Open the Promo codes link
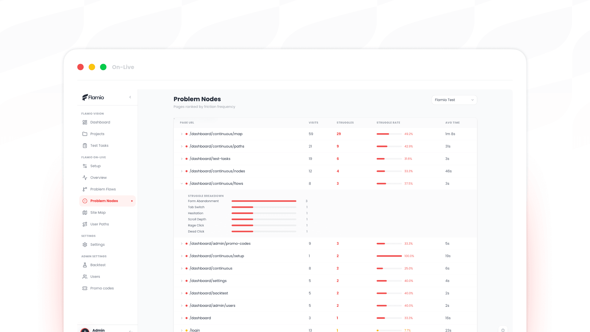This screenshot has width=590, height=332. click(x=107, y=288)
